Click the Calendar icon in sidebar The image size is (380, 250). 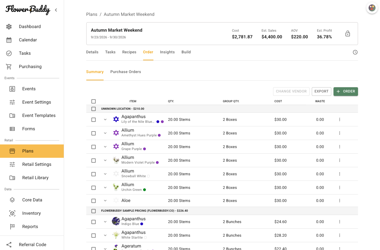9,40
